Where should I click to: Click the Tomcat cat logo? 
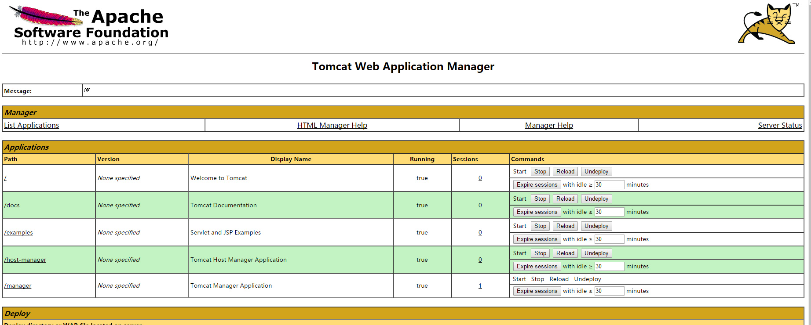pos(768,24)
